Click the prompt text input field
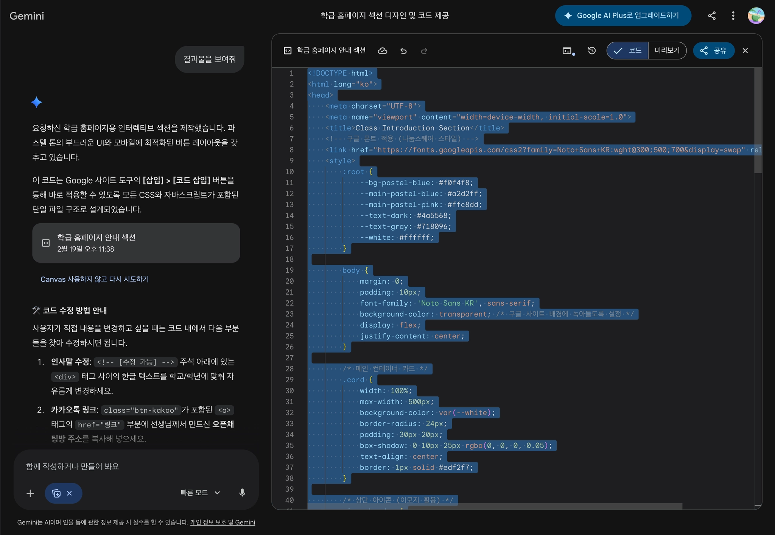This screenshot has width=775, height=535. pyautogui.click(x=135, y=466)
